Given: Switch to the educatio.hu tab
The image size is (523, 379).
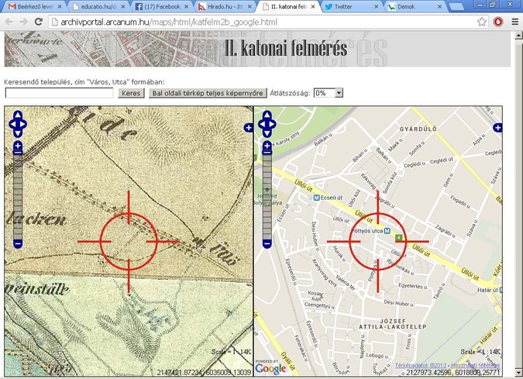Looking at the screenshot, I should (98, 6).
